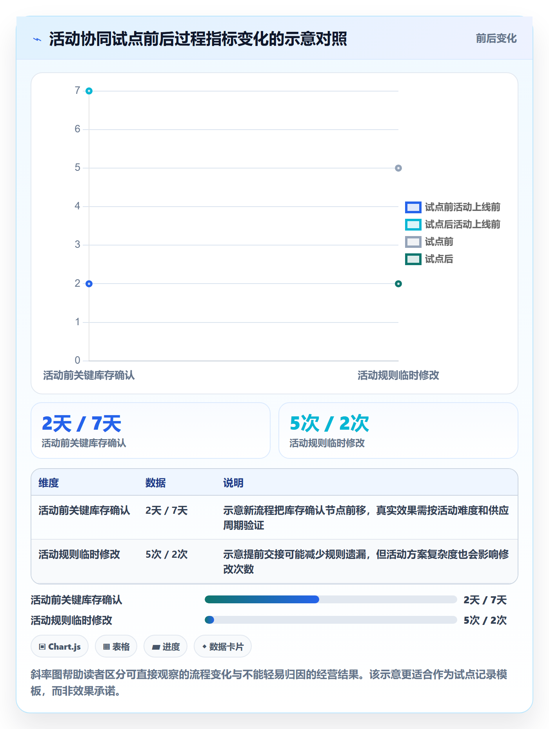Click the 活动规则临时修改 x-axis label
Image resolution: width=549 pixels, height=729 pixels.
(398, 375)
